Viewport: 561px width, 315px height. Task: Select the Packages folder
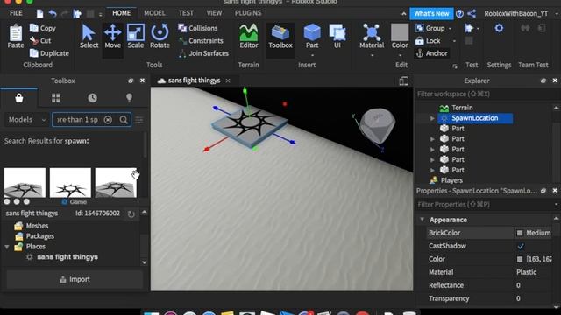pyautogui.click(x=34, y=236)
